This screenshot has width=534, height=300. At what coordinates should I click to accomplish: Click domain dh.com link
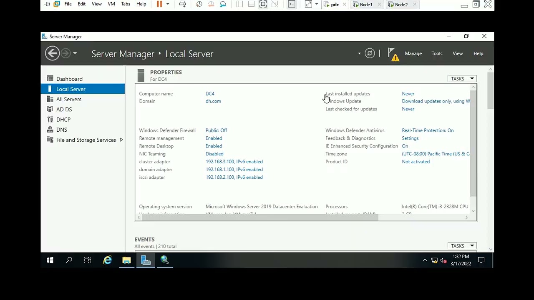(213, 101)
